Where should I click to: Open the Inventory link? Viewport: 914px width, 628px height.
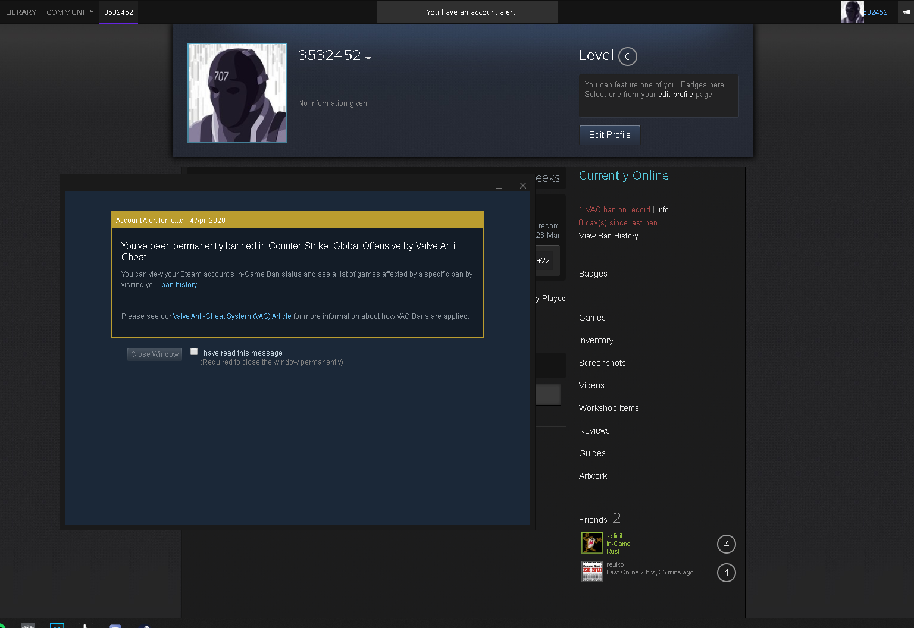[x=596, y=340]
